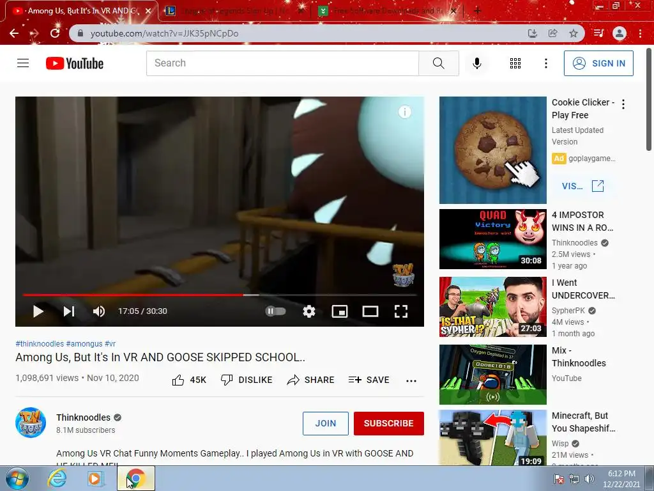Share this page from address bar
654x491 pixels.
553,33
